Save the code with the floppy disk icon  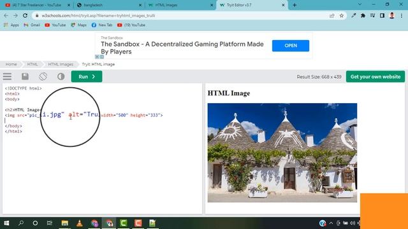[25, 76]
